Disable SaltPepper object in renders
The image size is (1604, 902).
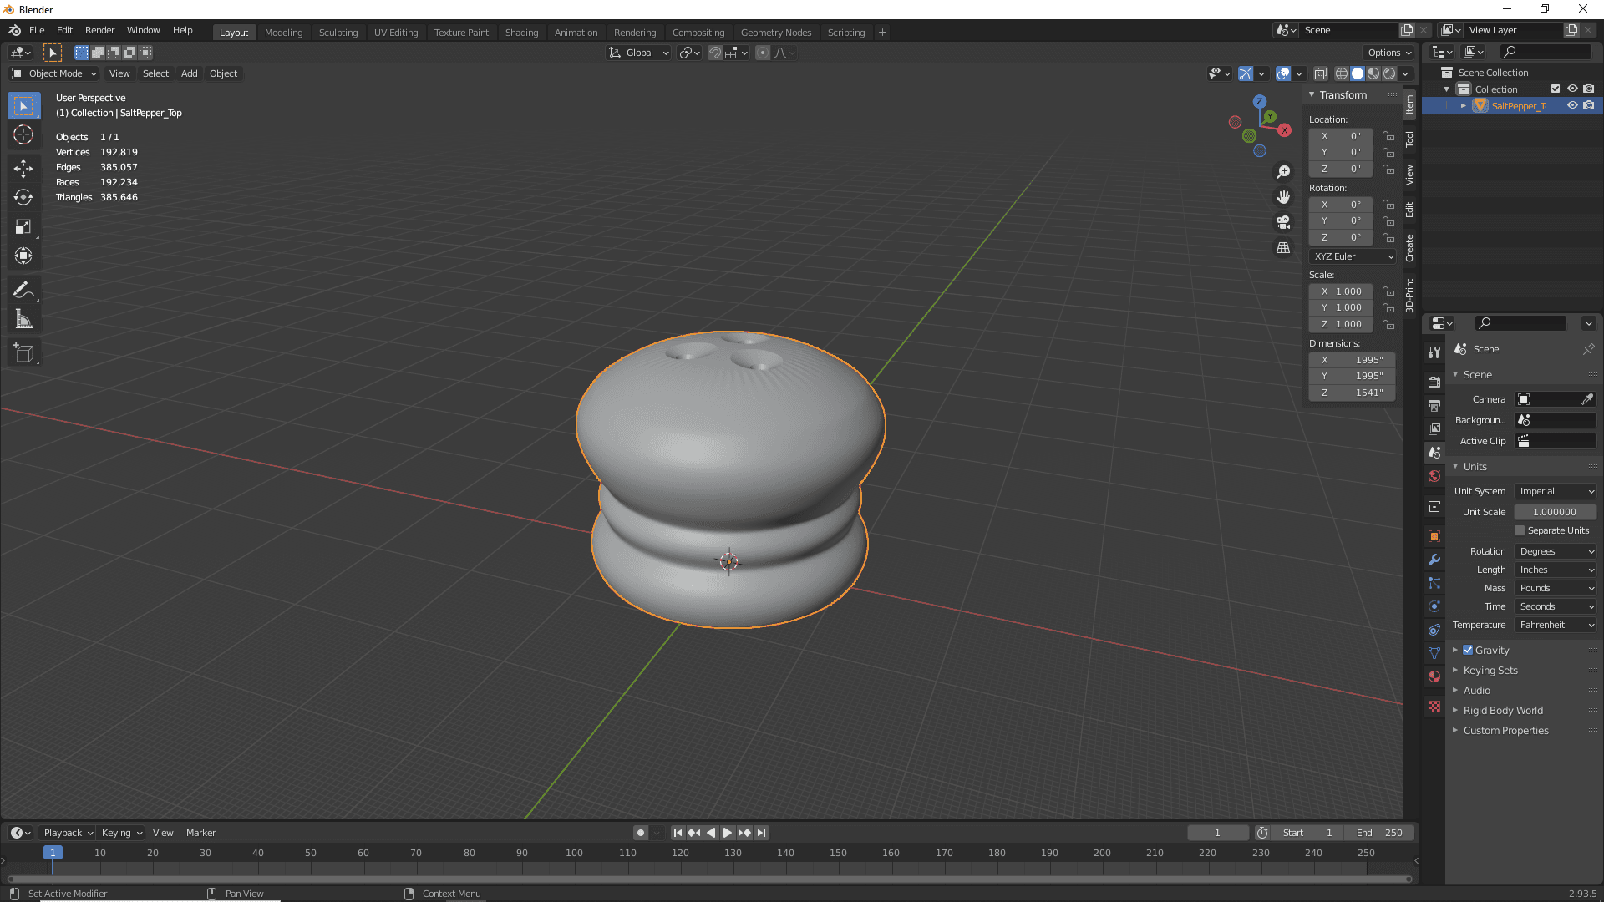pyautogui.click(x=1588, y=105)
